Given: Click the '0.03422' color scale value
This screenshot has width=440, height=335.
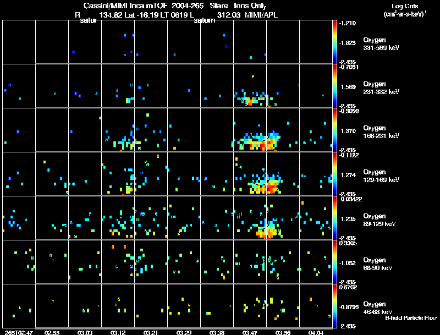Looking at the screenshot, I should click(x=351, y=199).
